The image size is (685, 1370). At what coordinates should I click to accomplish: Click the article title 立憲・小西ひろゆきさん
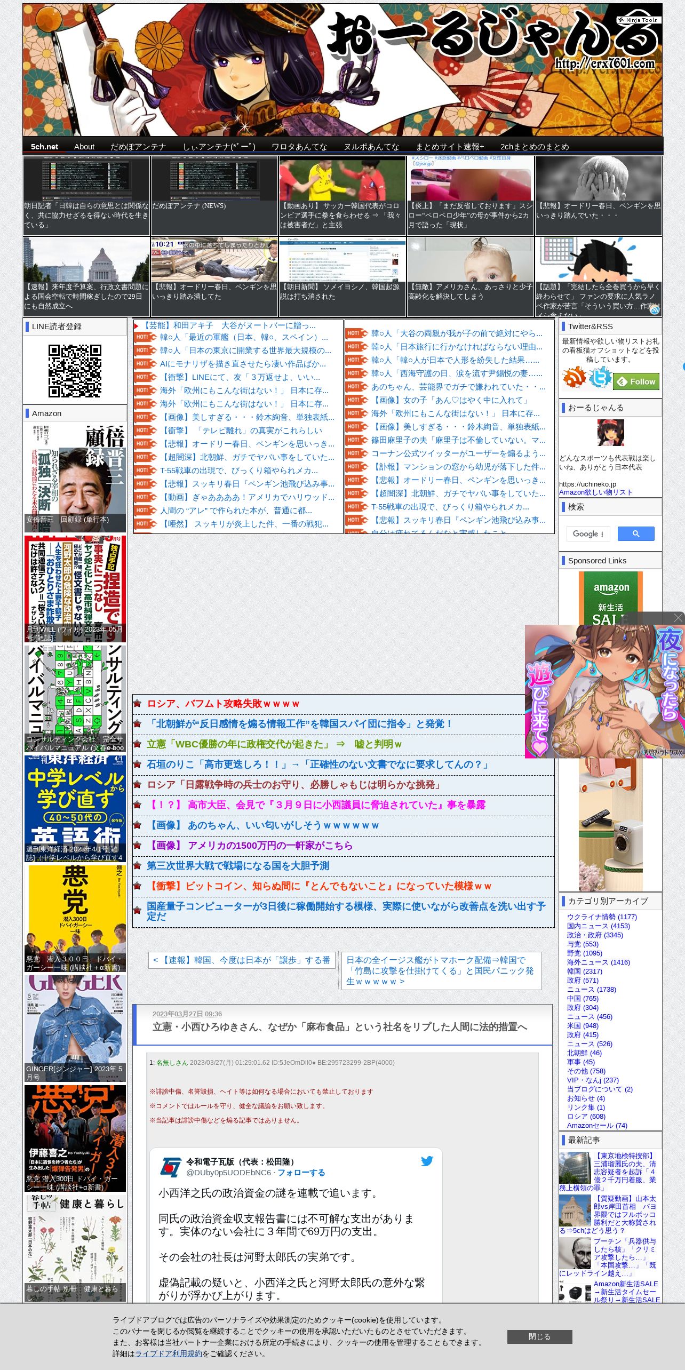coord(340,1026)
